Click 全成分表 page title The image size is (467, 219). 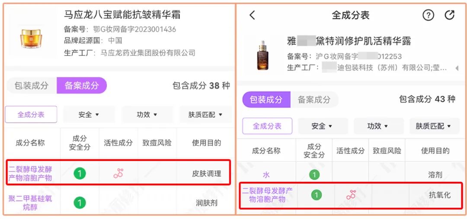pyautogui.click(x=351, y=15)
